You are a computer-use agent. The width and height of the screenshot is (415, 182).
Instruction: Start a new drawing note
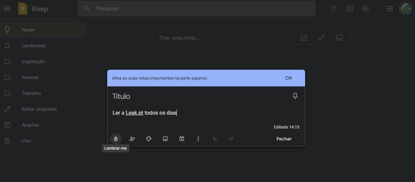(322, 38)
